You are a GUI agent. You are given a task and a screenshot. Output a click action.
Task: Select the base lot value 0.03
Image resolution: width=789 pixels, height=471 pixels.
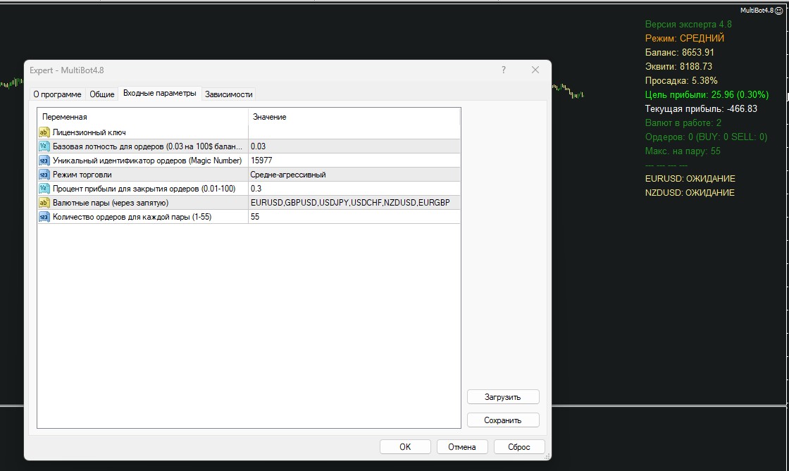point(354,146)
